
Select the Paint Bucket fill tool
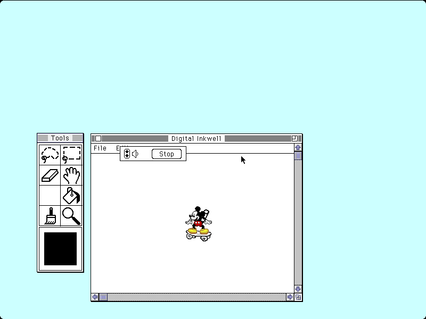click(71, 195)
